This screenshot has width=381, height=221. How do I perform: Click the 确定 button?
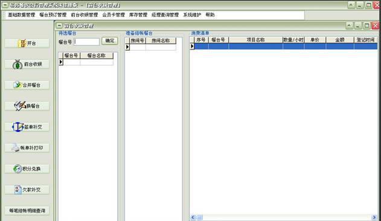109,41
